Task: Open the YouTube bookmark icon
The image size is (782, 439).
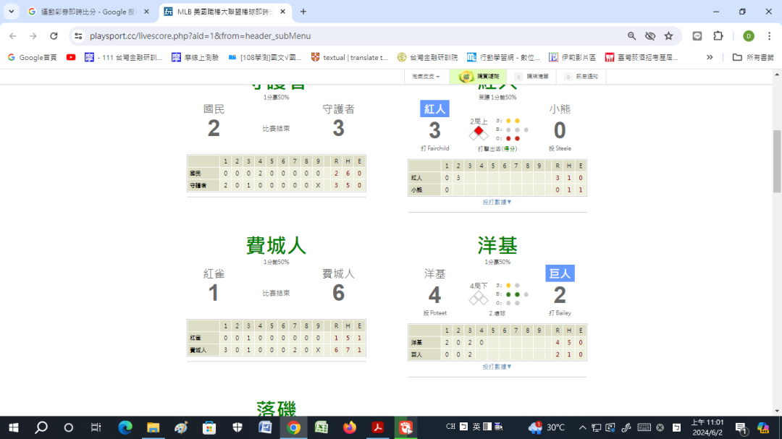Action: (x=71, y=57)
